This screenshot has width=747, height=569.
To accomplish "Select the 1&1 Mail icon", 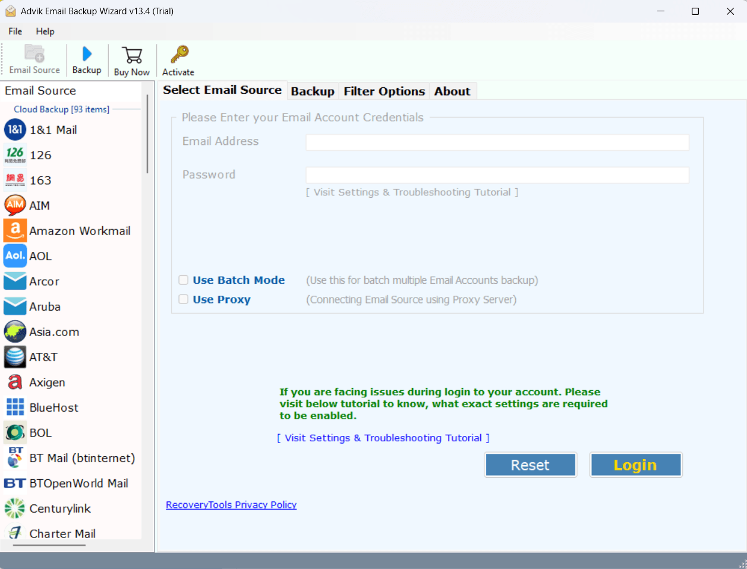I will [15, 129].
